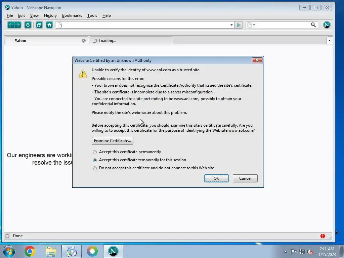The width and height of the screenshot is (344, 258).
Task: Click the 'Done' status bar text
Action: [18, 236]
